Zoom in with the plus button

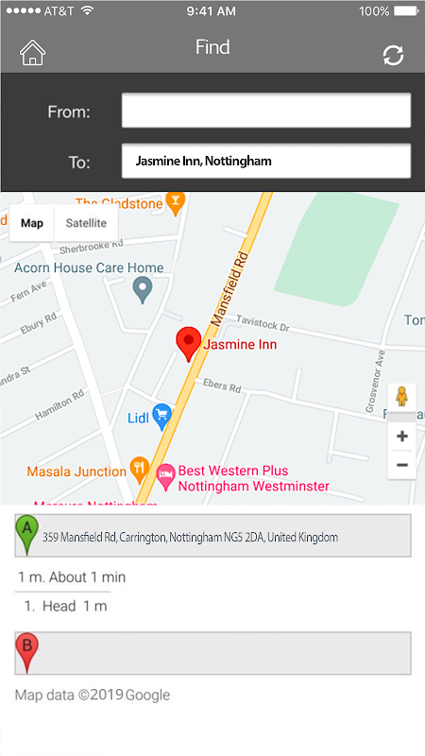(x=402, y=437)
